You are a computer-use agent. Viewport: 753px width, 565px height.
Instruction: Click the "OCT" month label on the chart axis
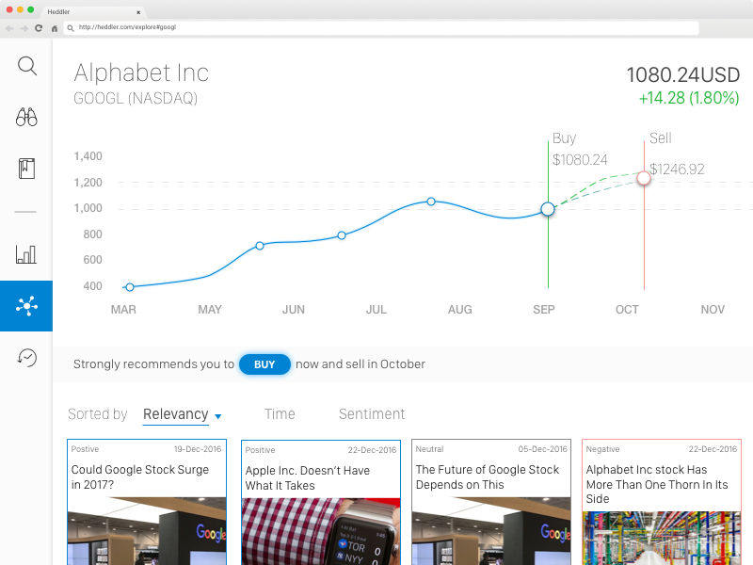click(627, 310)
